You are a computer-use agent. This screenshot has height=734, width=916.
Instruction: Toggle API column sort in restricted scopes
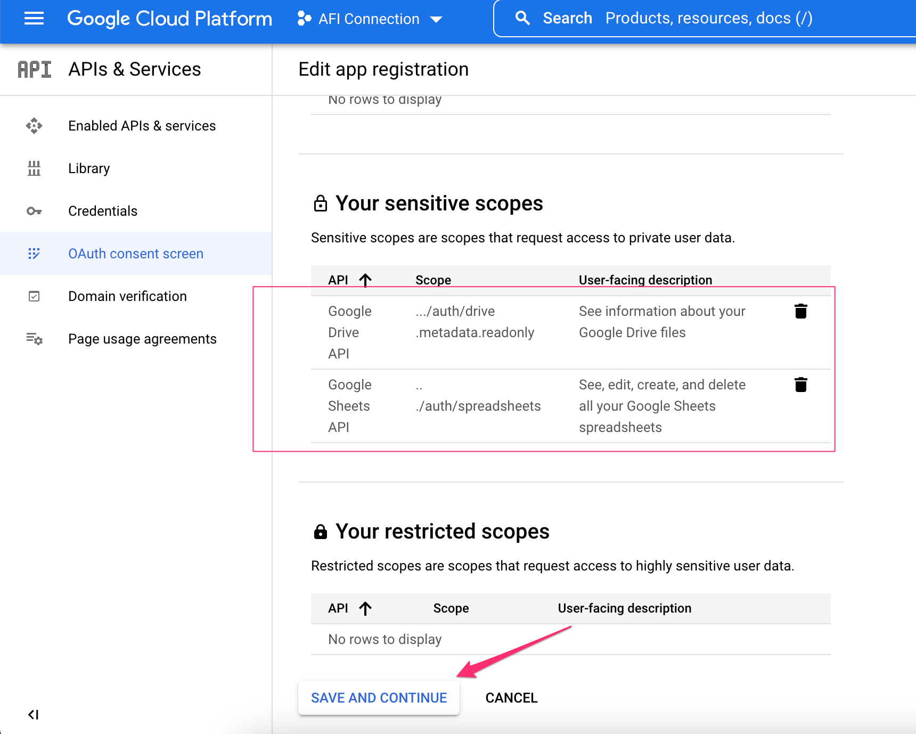(365, 608)
